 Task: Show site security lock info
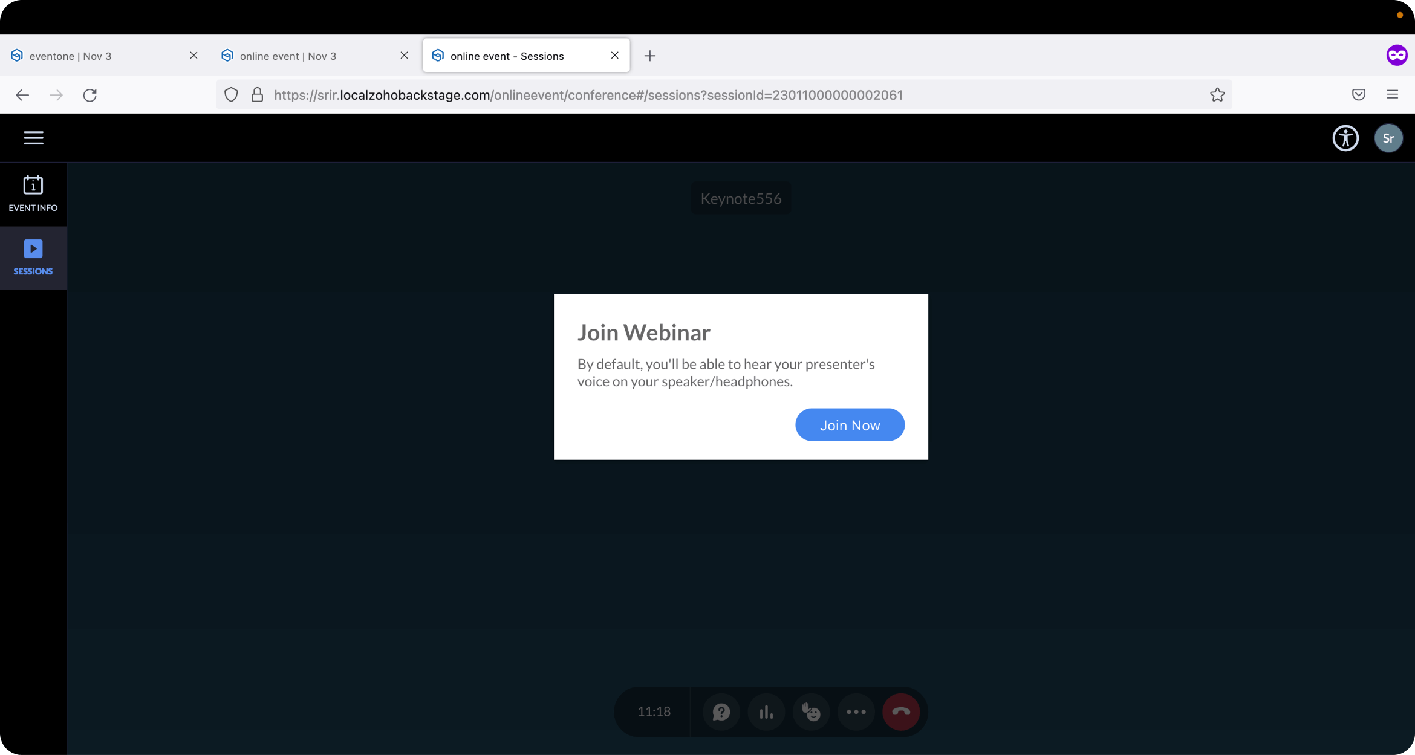pos(257,95)
